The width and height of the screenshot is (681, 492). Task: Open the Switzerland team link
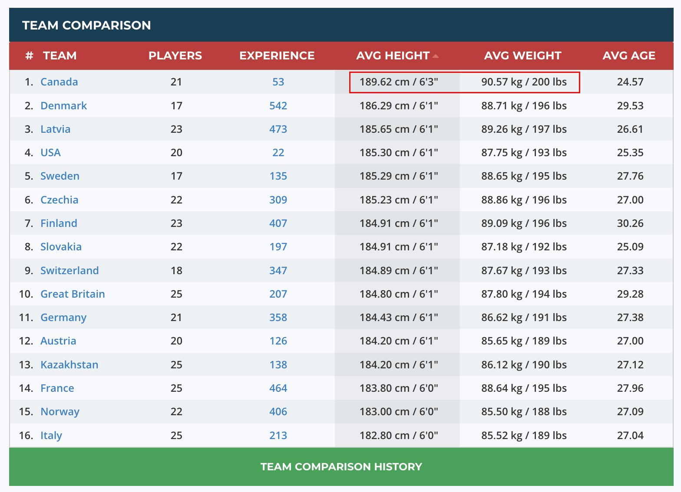[x=69, y=271]
